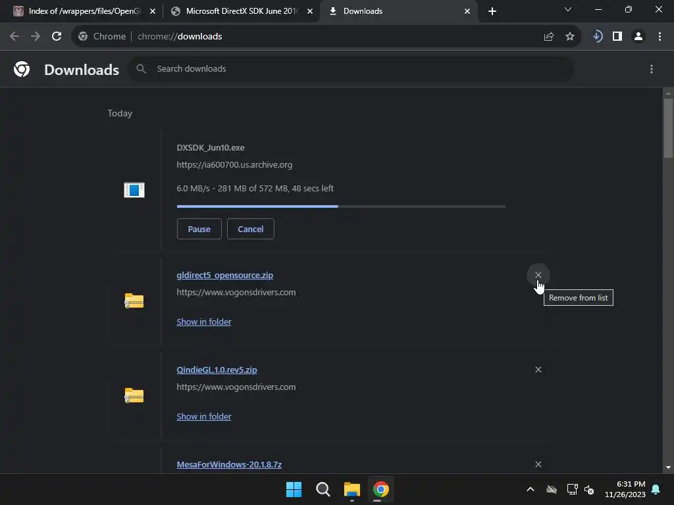Screen dimensions: 674x505
Task: Select the Downloads tab
Action: [399, 11]
